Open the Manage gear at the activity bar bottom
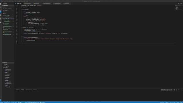183x103 pixels. (1, 100)
